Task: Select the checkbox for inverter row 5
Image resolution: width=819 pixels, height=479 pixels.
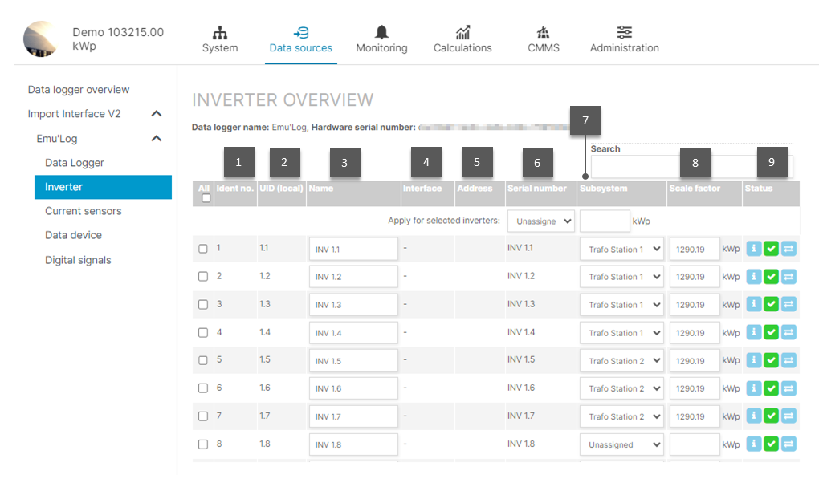Action: (x=203, y=360)
